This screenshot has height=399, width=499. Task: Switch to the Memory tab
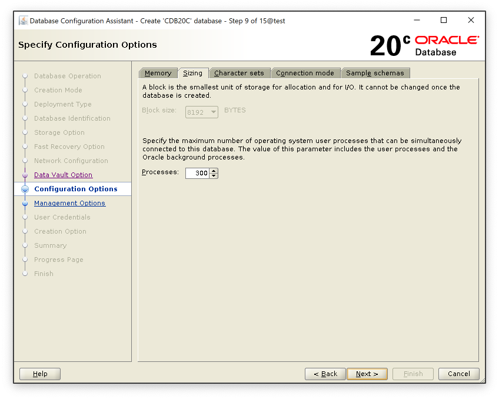click(x=158, y=73)
